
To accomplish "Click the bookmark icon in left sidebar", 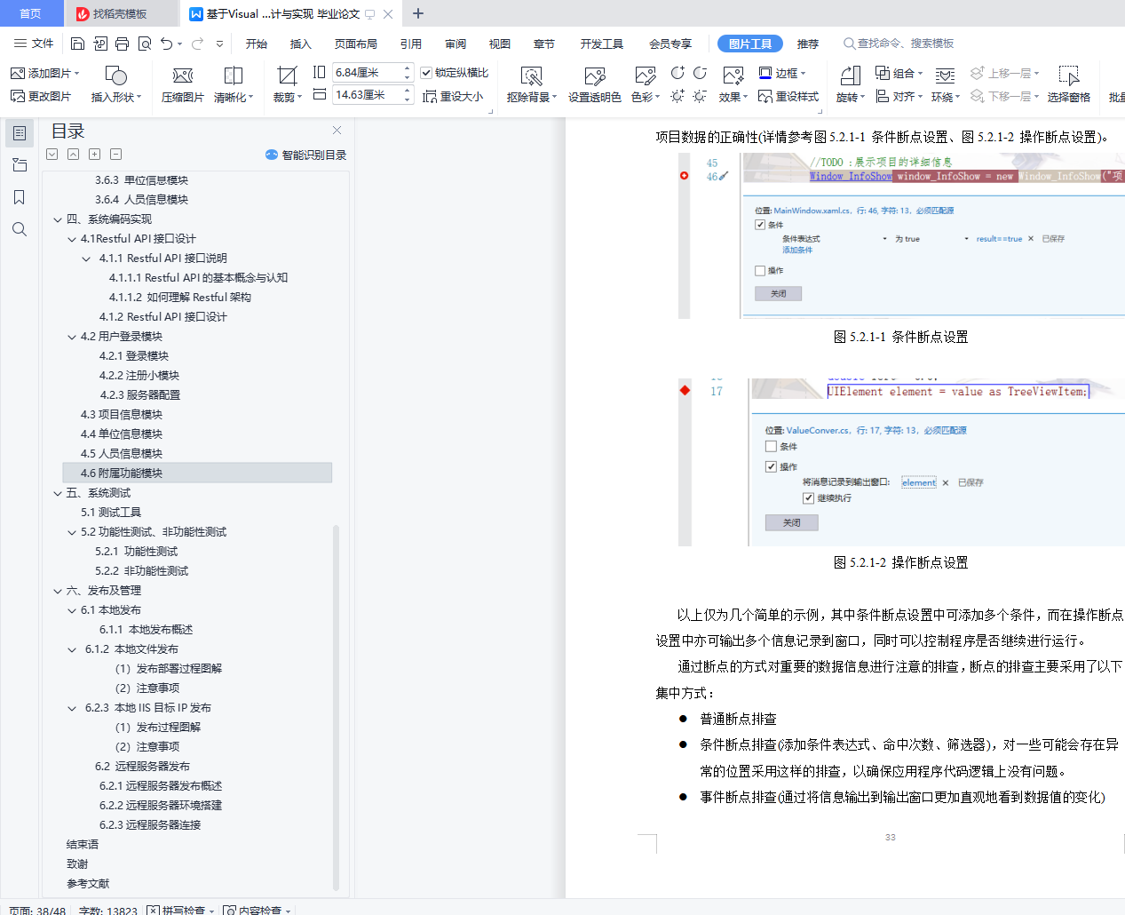I will click(19, 197).
